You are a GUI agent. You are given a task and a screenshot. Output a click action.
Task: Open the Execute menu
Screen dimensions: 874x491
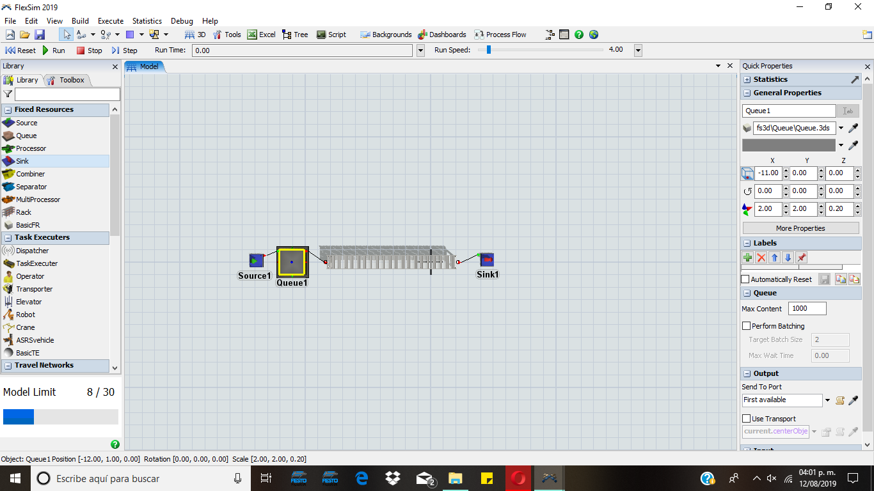[x=111, y=21]
